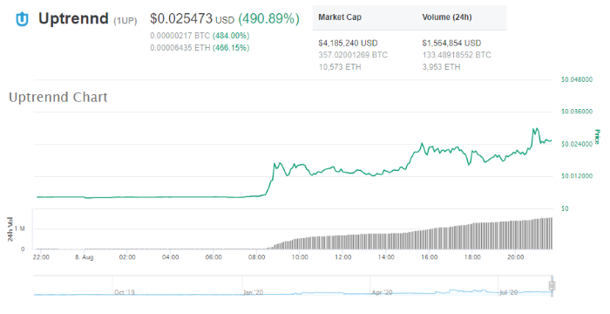Click the Volume (24h) column header

(x=447, y=17)
